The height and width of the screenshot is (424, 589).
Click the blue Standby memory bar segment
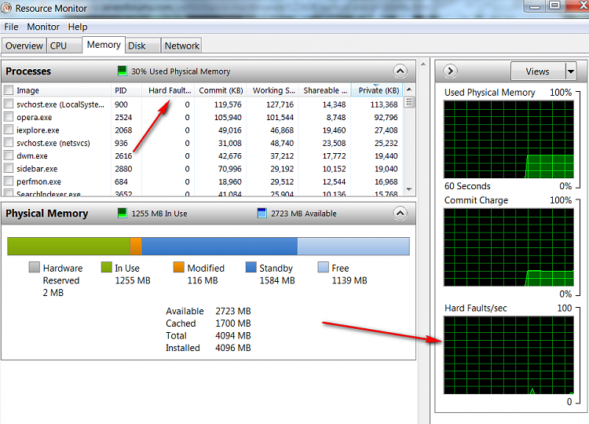[219, 246]
